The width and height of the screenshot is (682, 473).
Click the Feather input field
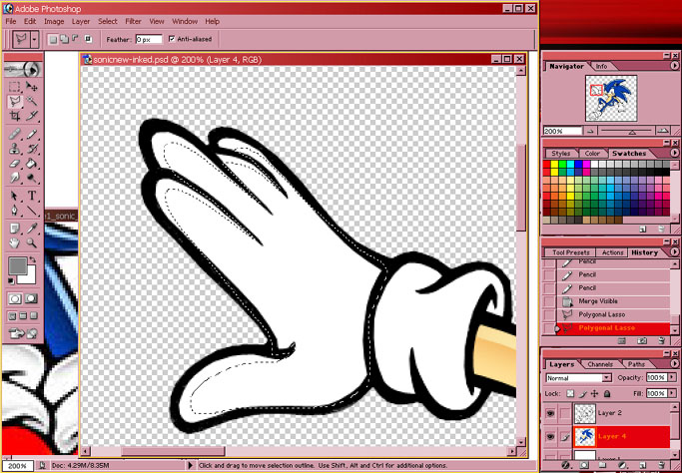click(x=149, y=40)
